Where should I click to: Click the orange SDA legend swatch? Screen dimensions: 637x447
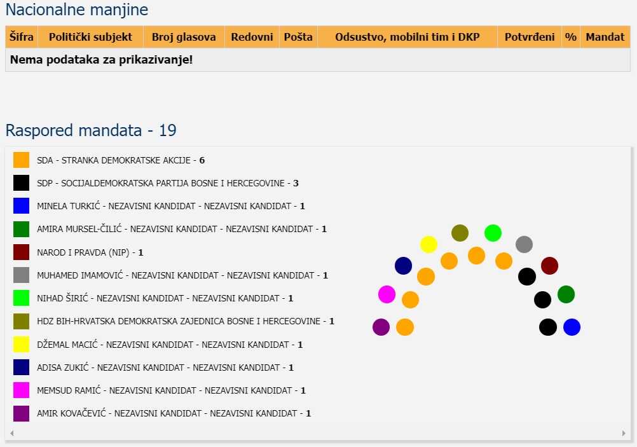[x=22, y=160]
